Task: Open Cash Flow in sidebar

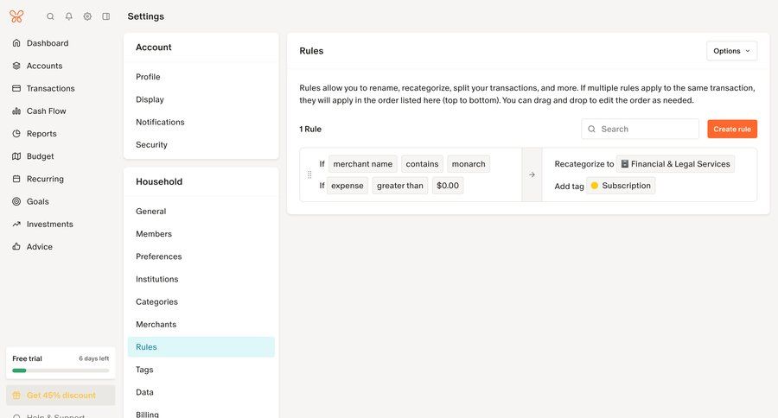Action: coord(46,111)
